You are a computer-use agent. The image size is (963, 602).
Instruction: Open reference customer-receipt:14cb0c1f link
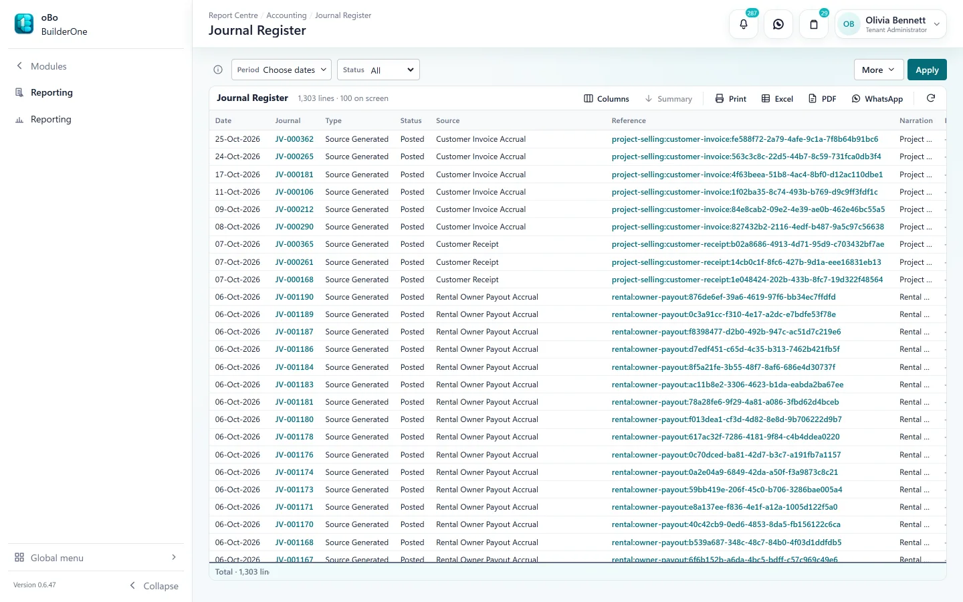click(746, 262)
